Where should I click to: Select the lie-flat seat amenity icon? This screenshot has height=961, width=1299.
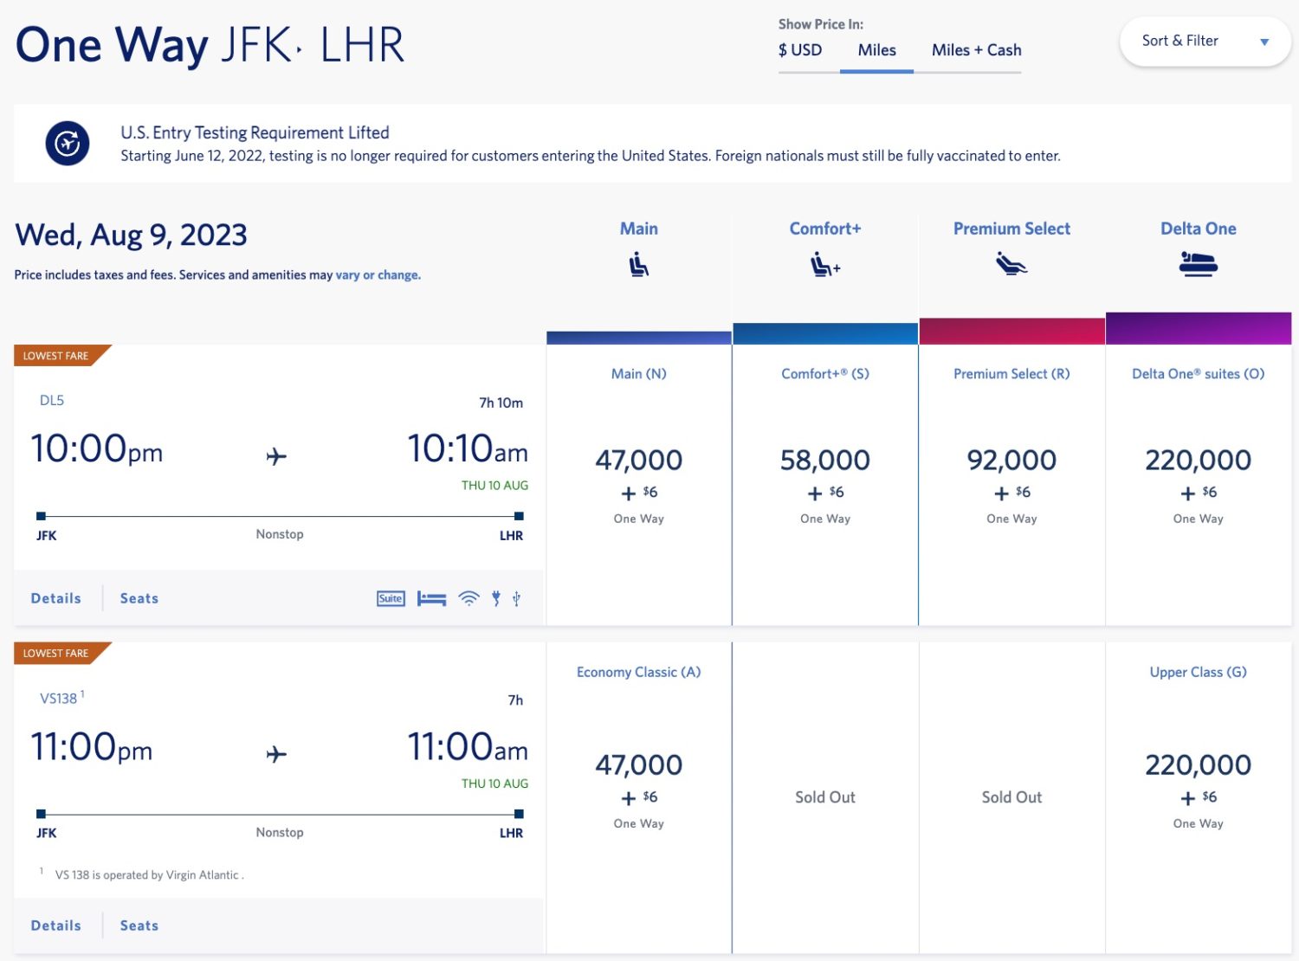click(431, 597)
